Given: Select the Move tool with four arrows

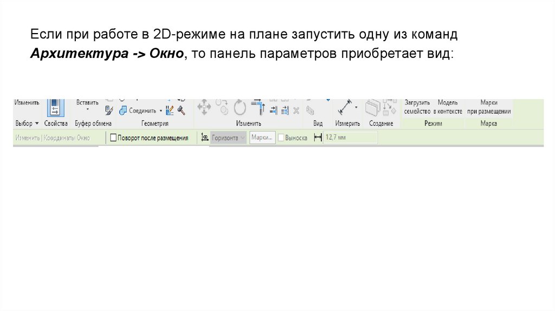Looking at the screenshot, I should pos(204,107).
